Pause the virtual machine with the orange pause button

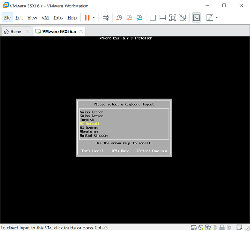87,17
